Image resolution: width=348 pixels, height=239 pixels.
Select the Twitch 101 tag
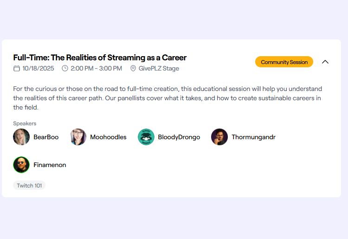point(29,186)
